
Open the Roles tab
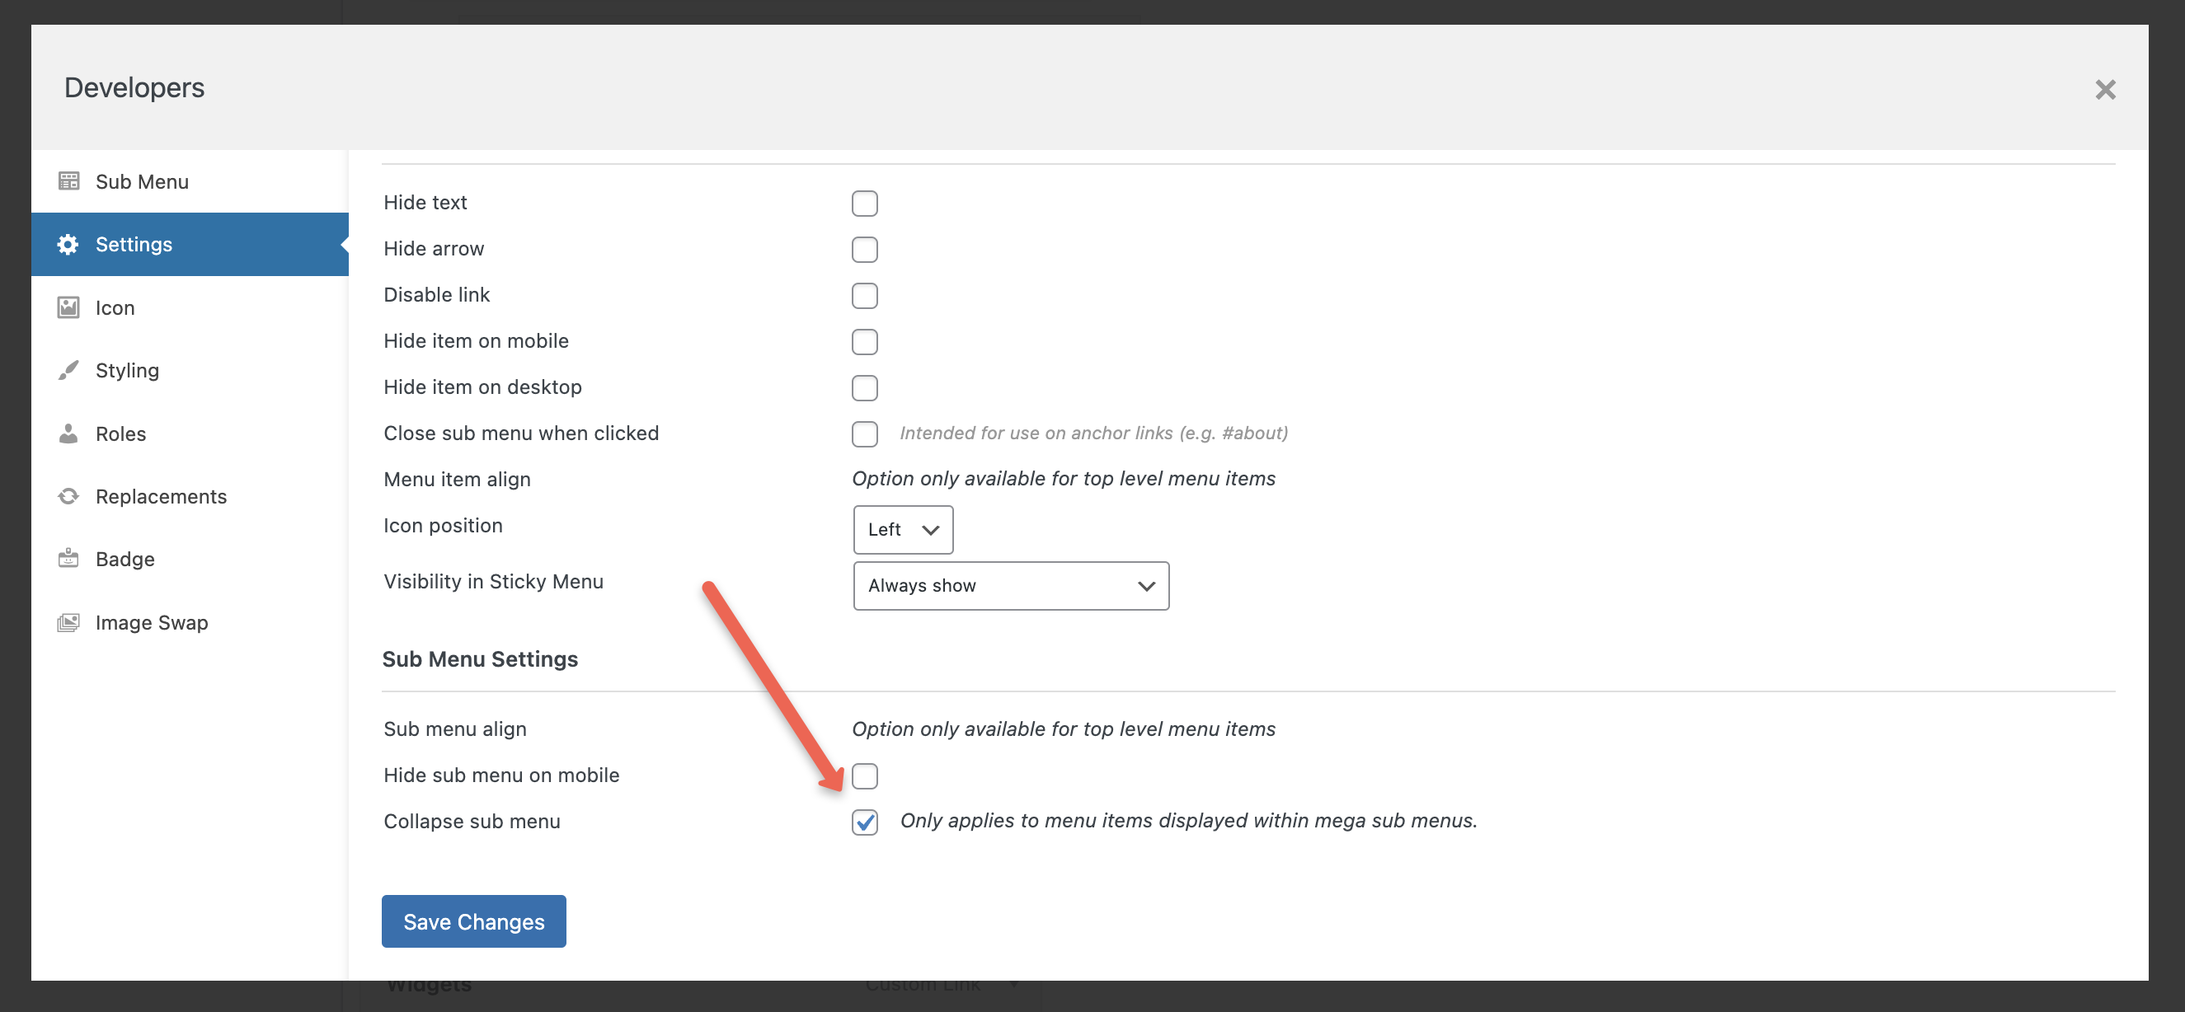[120, 433]
